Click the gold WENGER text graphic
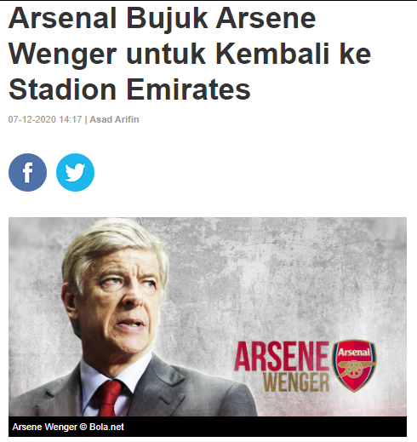 click(x=296, y=382)
